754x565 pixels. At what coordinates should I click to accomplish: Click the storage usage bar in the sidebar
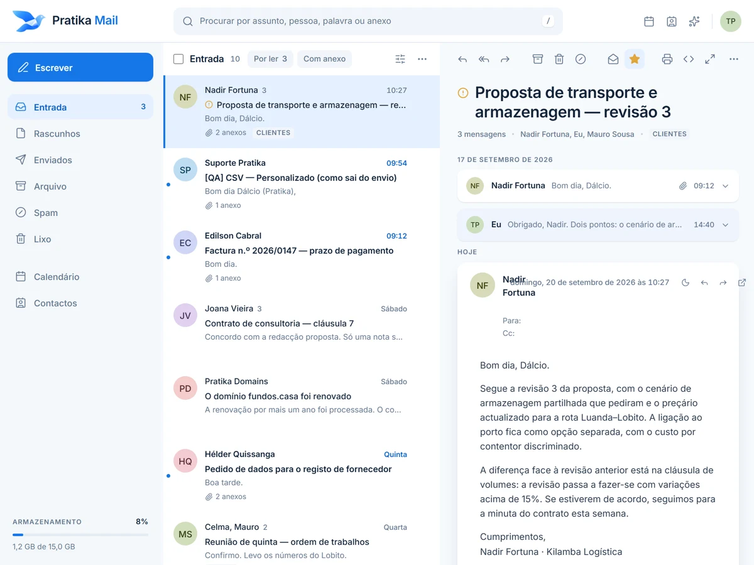tap(80, 535)
